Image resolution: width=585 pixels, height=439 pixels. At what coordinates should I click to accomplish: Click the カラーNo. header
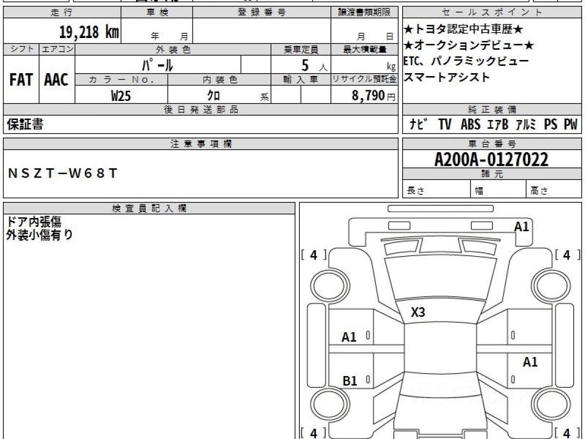(121, 80)
